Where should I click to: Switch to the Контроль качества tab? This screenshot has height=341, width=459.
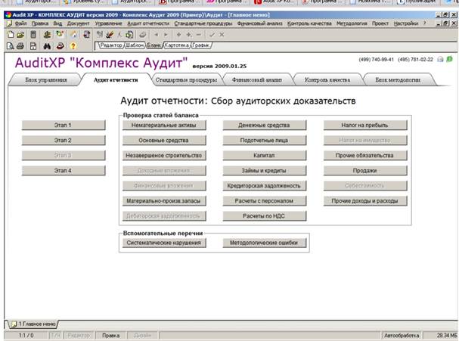pyautogui.click(x=327, y=79)
